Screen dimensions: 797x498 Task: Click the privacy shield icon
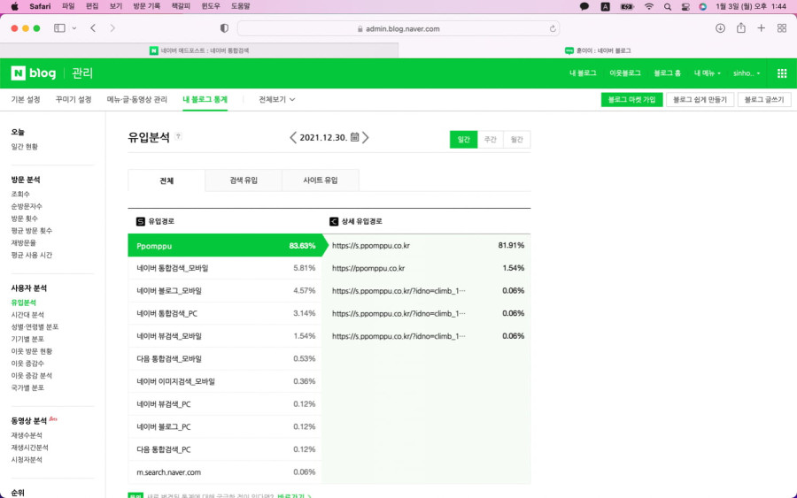click(x=224, y=28)
